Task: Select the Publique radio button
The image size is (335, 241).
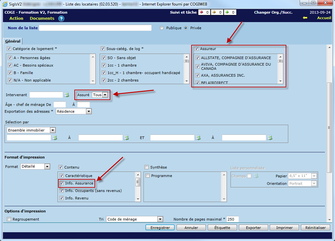Action: pos(162,28)
